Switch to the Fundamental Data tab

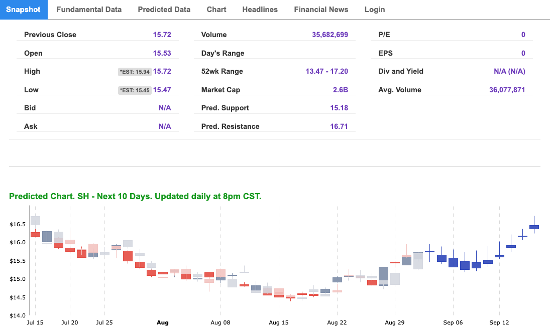[88, 9]
